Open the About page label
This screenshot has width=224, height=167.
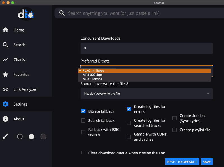(19, 119)
